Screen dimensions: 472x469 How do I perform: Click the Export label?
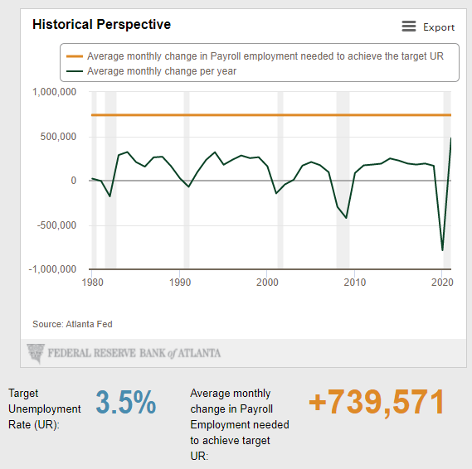pyautogui.click(x=439, y=27)
